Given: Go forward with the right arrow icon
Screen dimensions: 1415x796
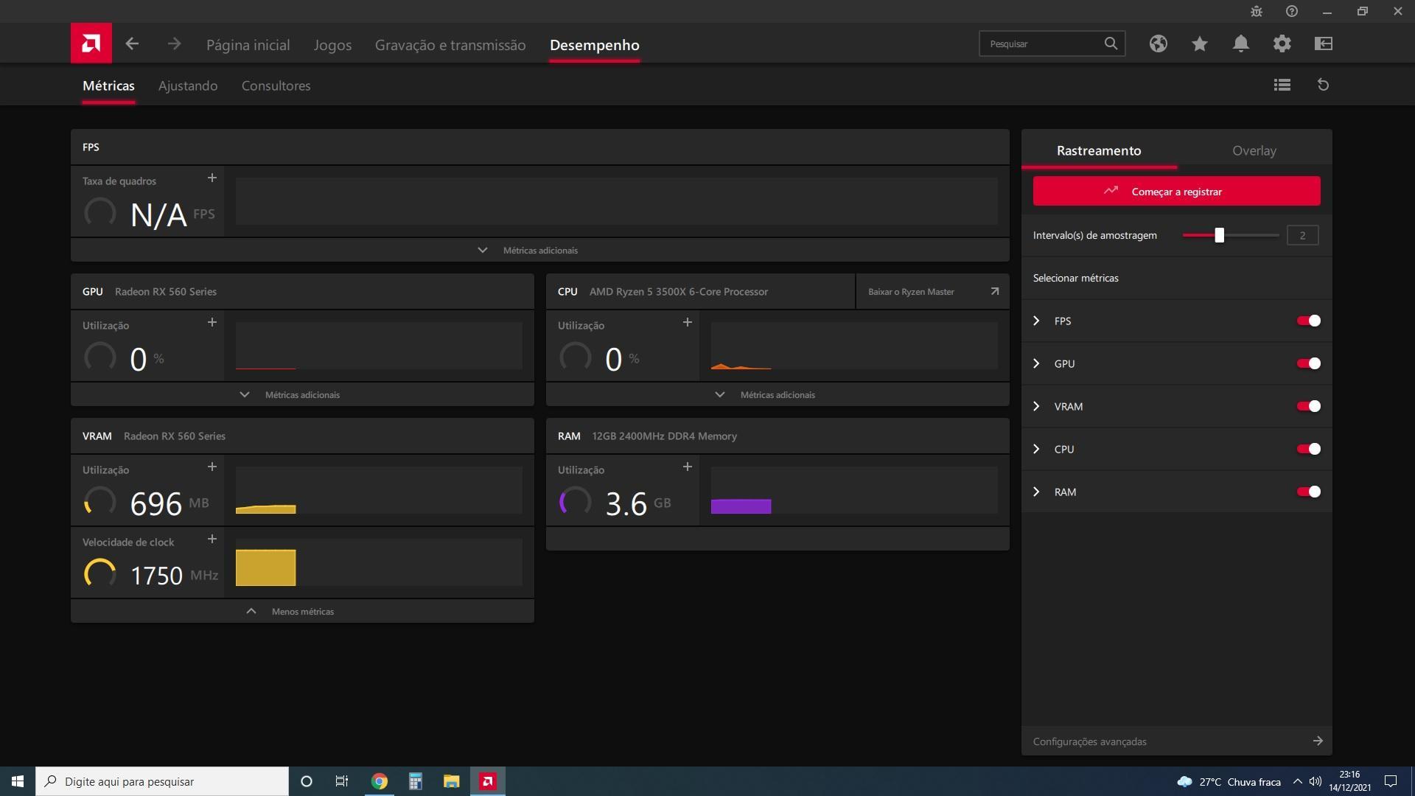Looking at the screenshot, I should click(174, 44).
